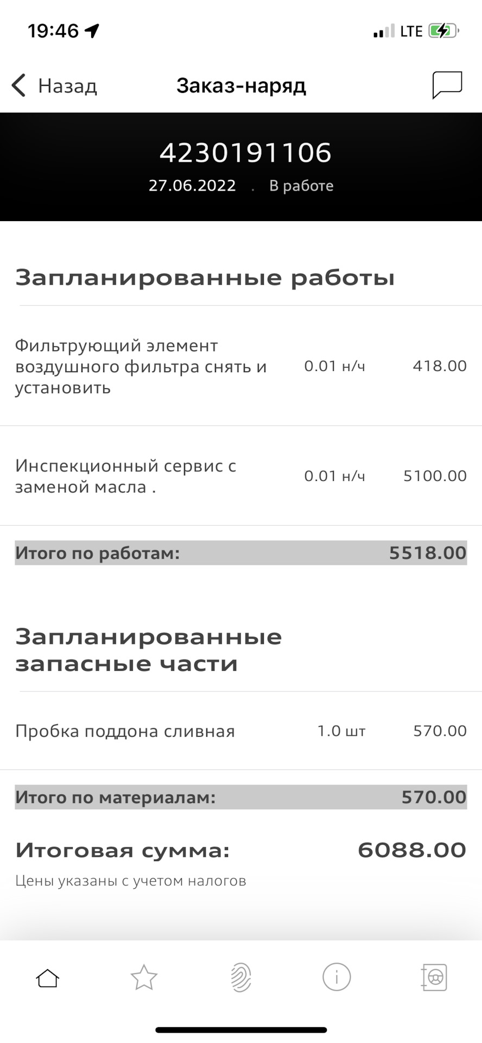This screenshot has width=482, height=1043.
Task: Open the info circle tab
Action: pos(337,978)
